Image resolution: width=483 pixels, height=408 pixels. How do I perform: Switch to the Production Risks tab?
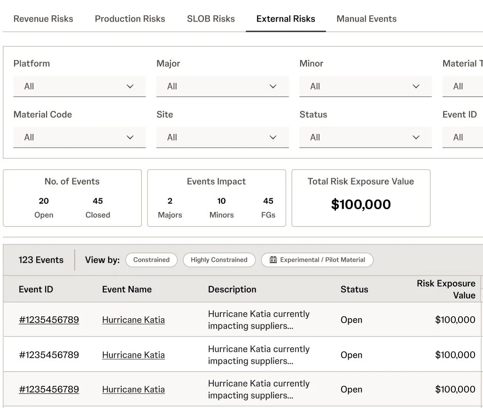[x=130, y=19]
